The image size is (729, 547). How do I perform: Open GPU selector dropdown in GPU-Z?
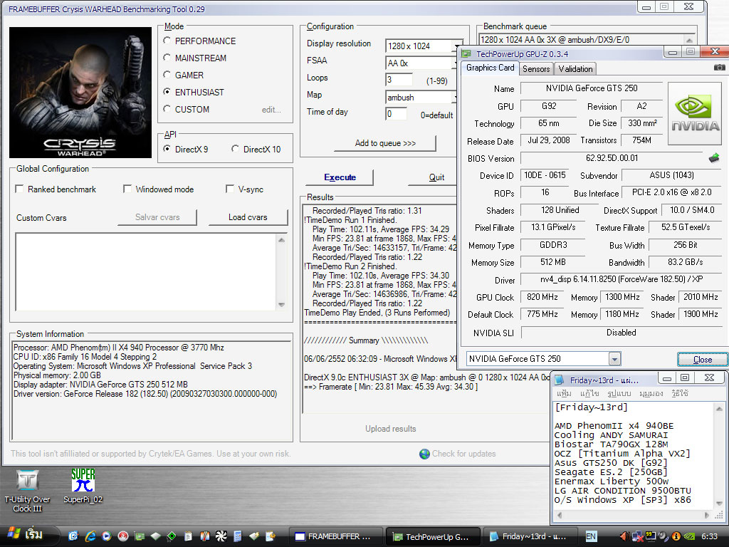(x=614, y=359)
